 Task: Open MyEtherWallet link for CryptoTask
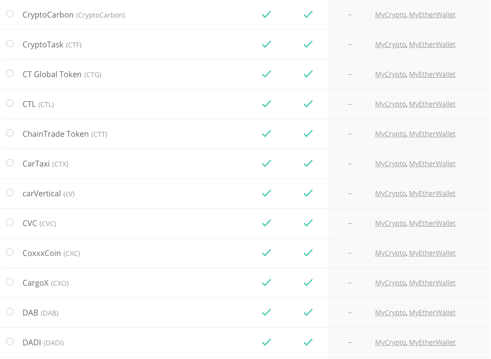[432, 44]
